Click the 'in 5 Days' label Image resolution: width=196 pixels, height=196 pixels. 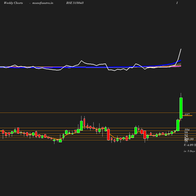[x=189, y=151]
